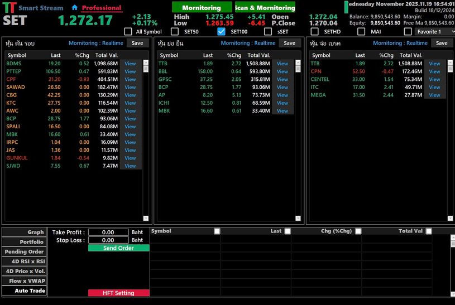This screenshot has width=455, height=305.
Task: Click View for BDMS row
Action: [130, 64]
